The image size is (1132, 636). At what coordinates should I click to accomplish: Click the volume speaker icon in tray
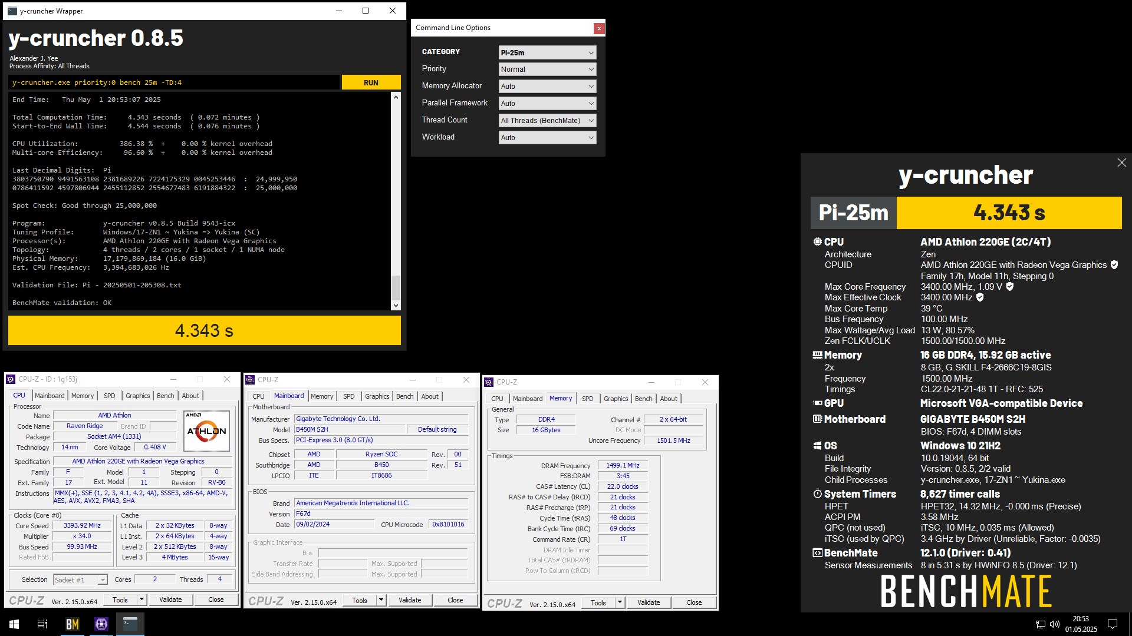point(1055,624)
